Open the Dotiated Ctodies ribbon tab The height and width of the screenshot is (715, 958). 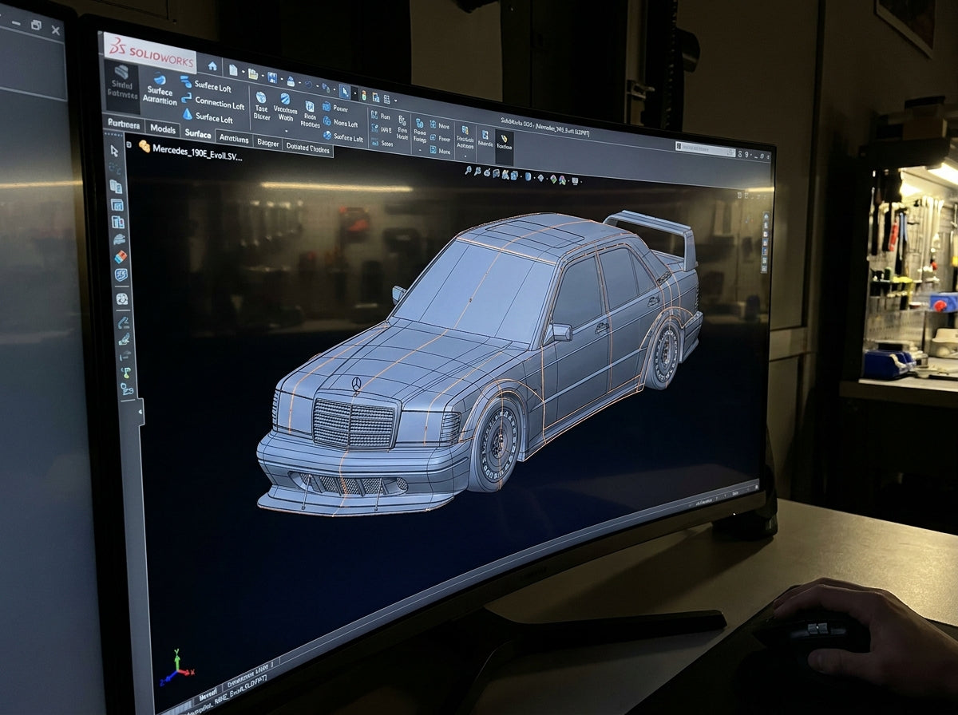[307, 148]
